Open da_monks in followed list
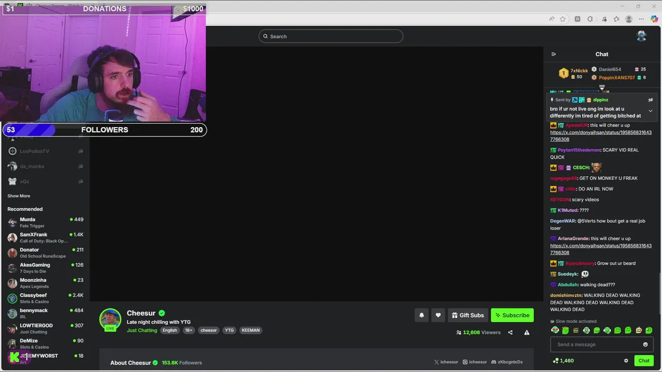Image resolution: width=662 pixels, height=372 pixels. [x=45, y=166]
